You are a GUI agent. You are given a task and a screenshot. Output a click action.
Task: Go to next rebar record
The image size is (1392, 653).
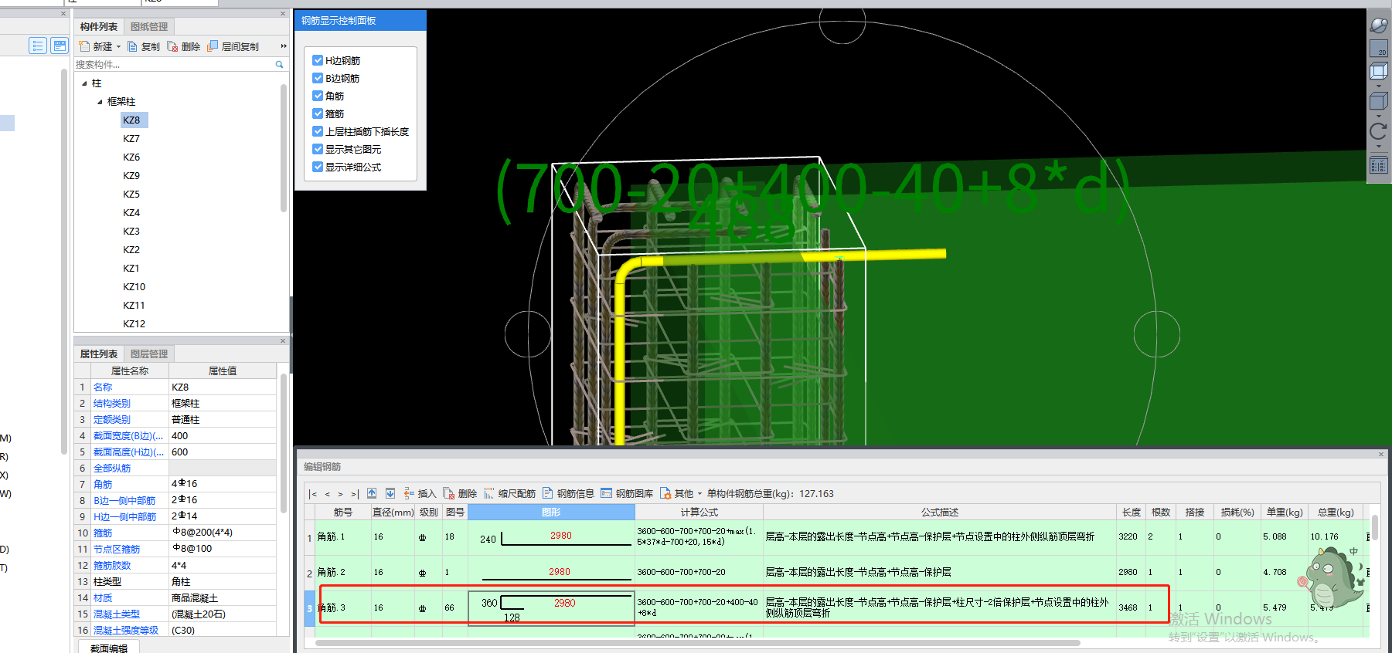click(x=340, y=494)
